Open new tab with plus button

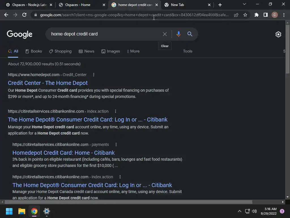[220, 5]
